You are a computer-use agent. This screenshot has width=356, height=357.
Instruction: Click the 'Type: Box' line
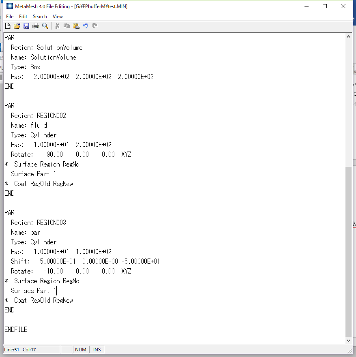(x=26, y=67)
